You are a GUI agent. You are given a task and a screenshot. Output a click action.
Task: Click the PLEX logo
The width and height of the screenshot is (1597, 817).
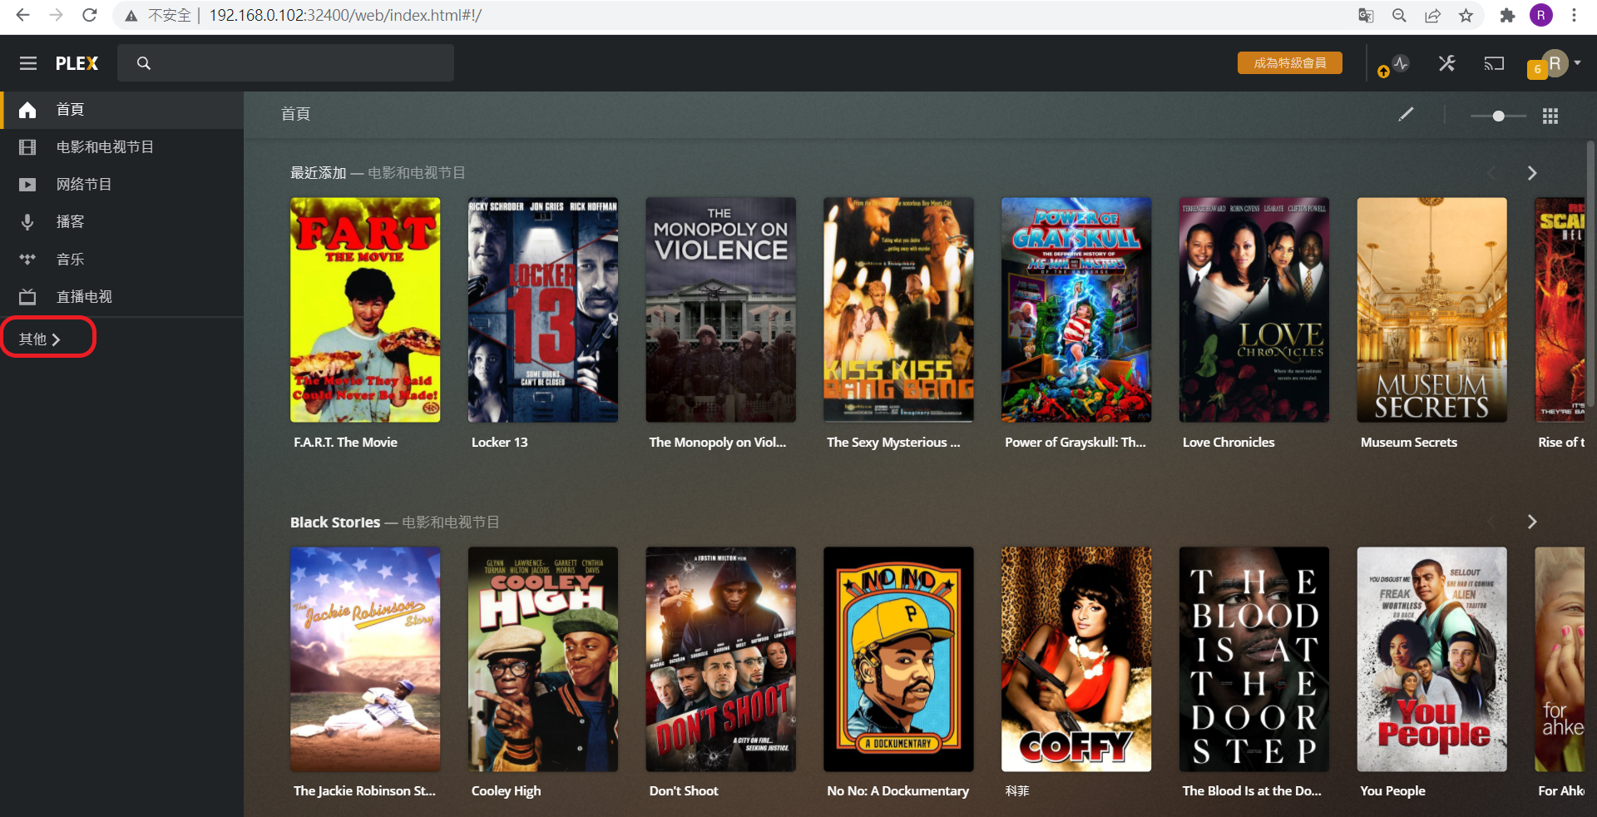coord(77,63)
